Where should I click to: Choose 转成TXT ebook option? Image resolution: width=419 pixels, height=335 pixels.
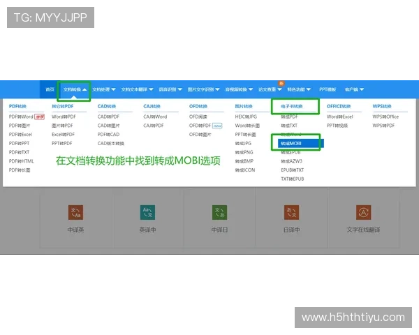tap(289, 126)
